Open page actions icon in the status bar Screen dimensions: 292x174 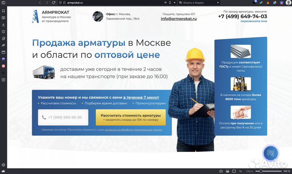(x=240, y=171)
